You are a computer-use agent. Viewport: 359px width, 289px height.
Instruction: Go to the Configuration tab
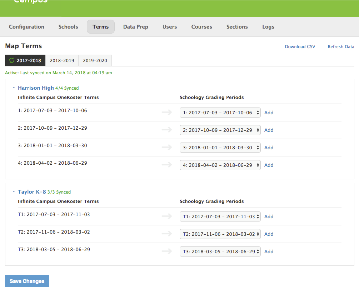coord(26,27)
